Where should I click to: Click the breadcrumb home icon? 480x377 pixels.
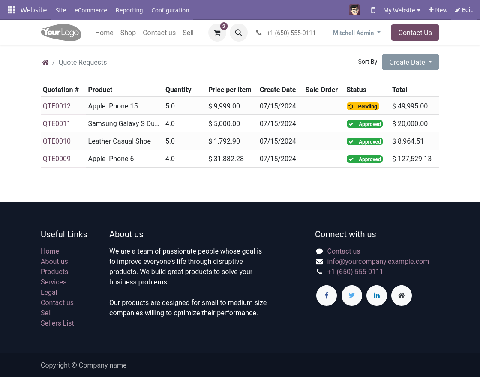45,63
